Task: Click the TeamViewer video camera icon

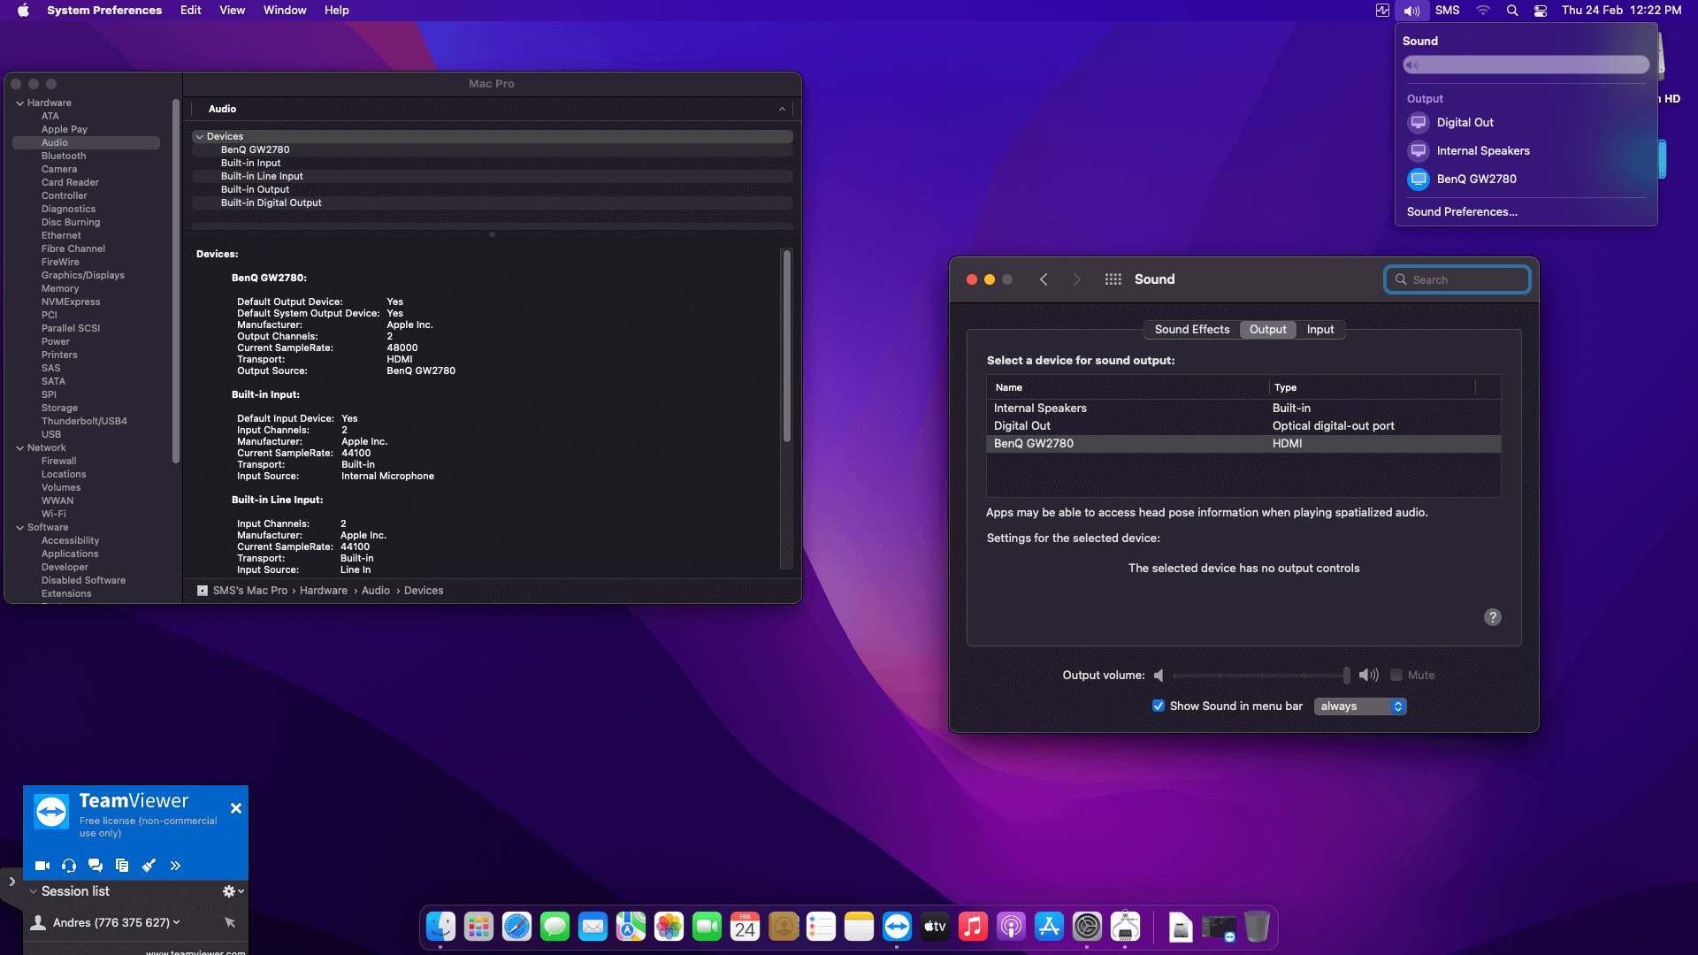Action: pos(42,866)
